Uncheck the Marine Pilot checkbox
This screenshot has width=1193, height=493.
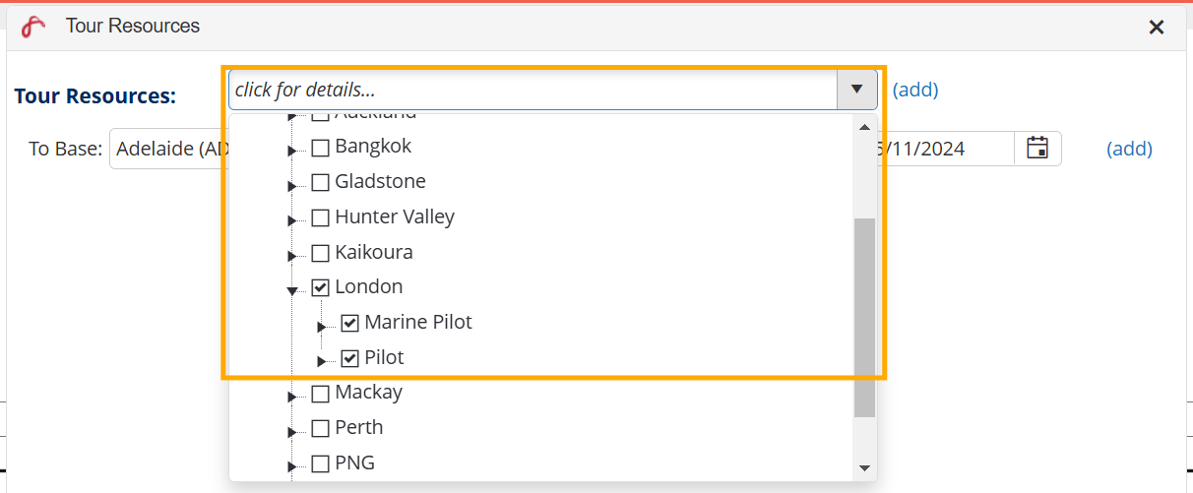click(x=349, y=324)
